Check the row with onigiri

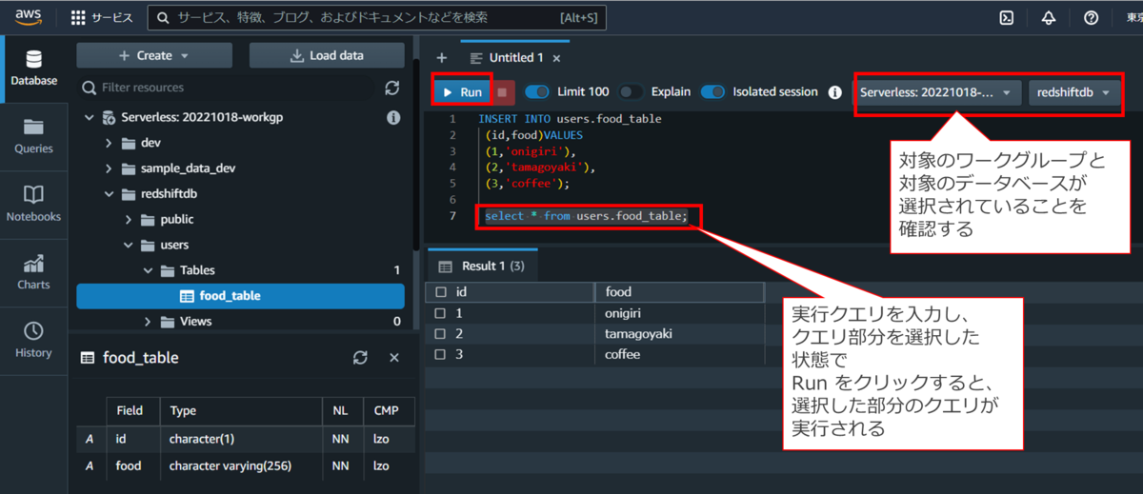(x=440, y=313)
